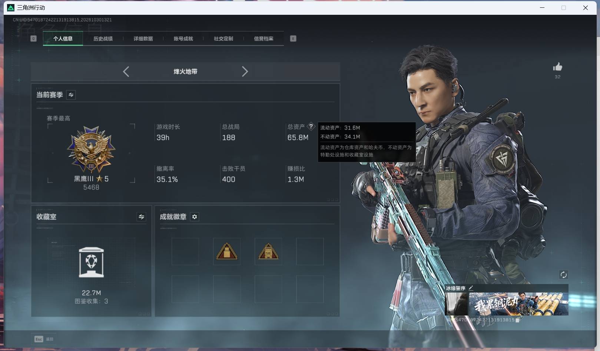Toggle the 当前赛季 season switch icon
Screen dimensions: 600x351
(71, 95)
